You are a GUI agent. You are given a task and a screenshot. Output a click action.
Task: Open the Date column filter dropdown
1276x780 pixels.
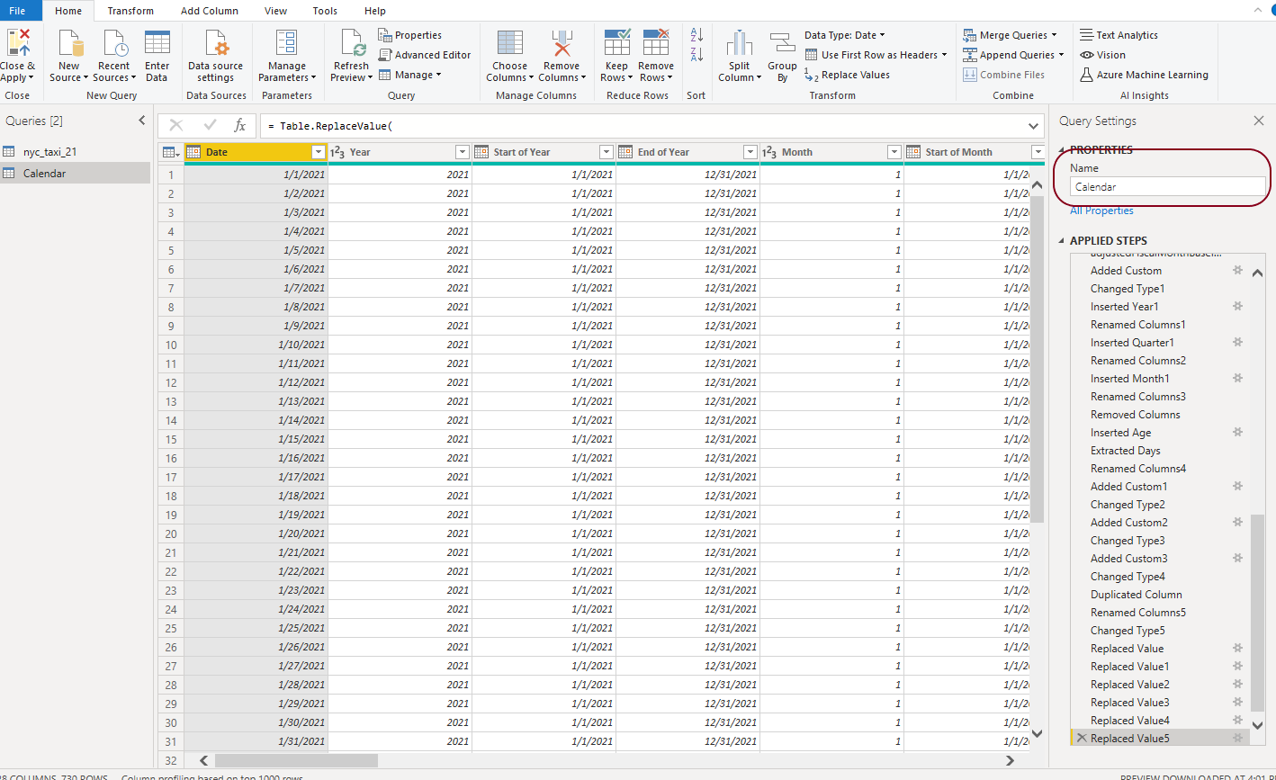pos(318,152)
